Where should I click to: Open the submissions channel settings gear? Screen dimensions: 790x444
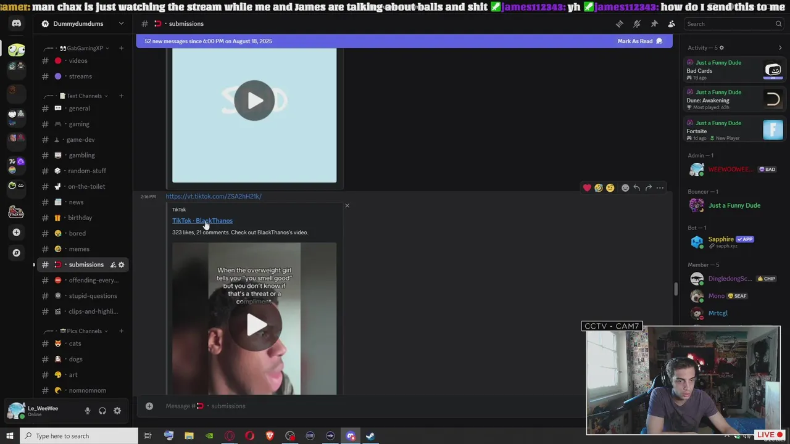click(122, 265)
